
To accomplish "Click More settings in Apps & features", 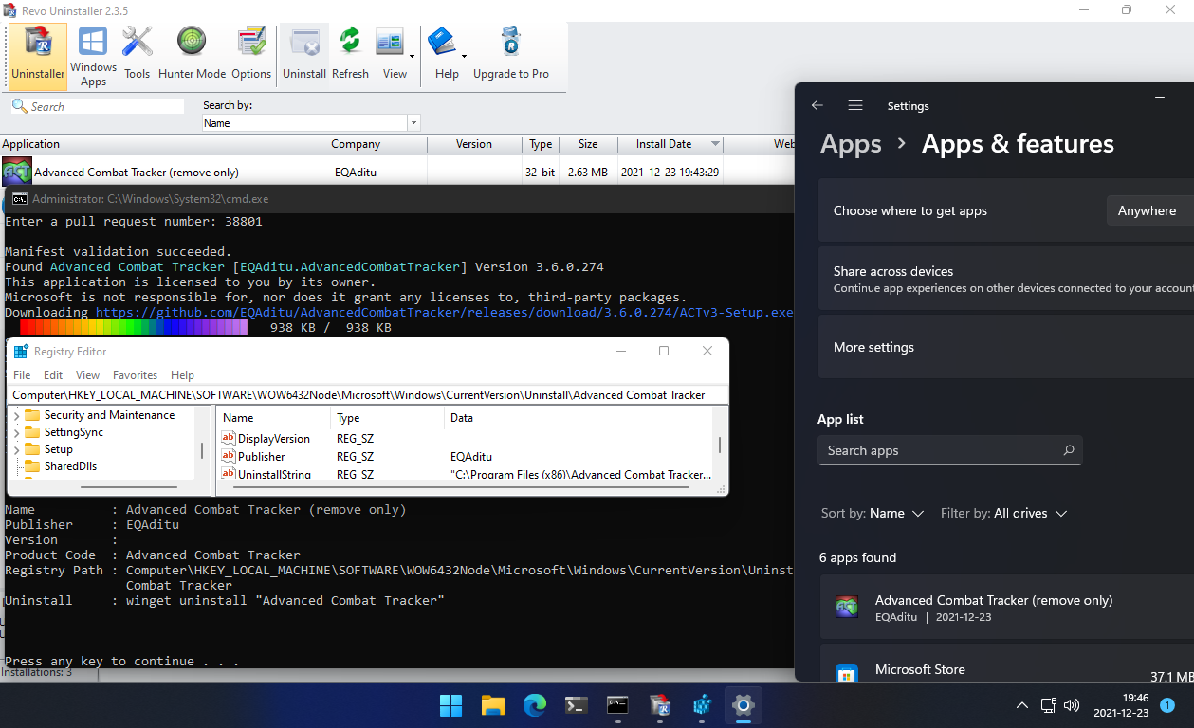I will pyautogui.click(x=873, y=347).
